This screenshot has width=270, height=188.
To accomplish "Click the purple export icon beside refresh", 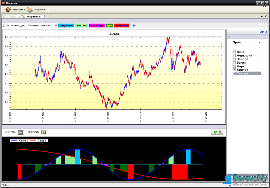I will pos(220,132).
